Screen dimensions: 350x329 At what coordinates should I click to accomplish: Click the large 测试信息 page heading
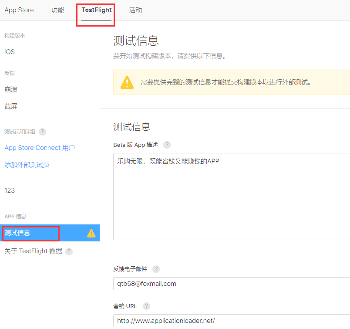coord(136,41)
